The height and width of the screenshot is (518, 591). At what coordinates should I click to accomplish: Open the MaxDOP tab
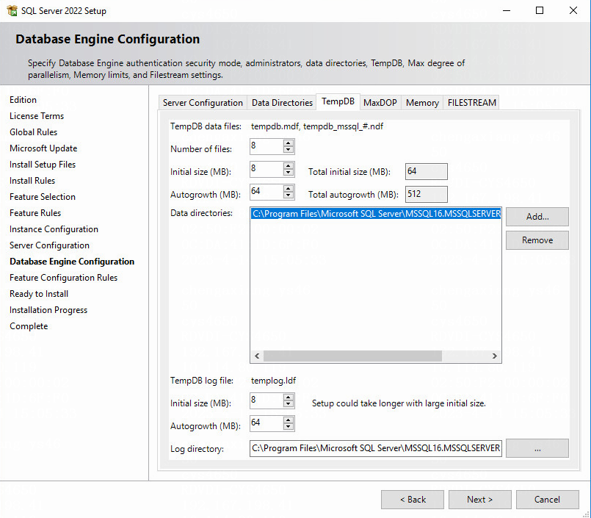click(380, 103)
